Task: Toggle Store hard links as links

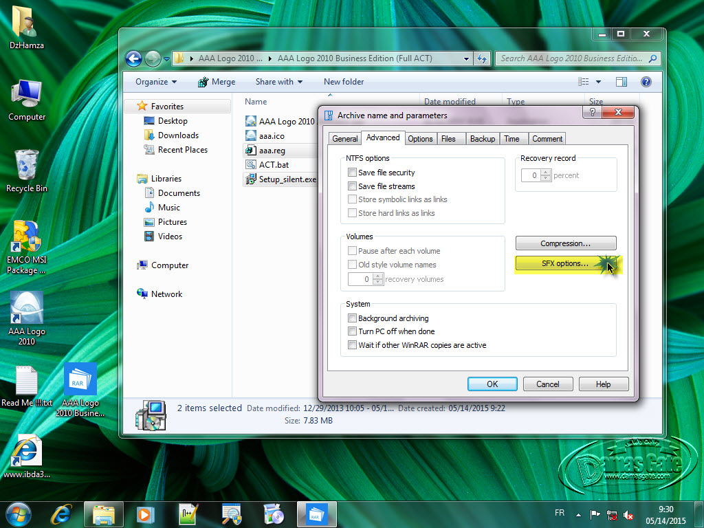Action: (352, 213)
